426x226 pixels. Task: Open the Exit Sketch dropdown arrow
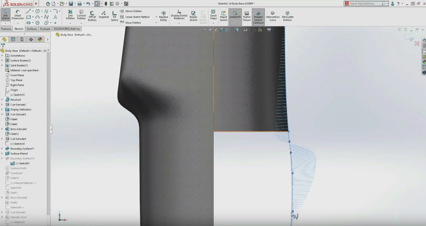click(x=6, y=23)
